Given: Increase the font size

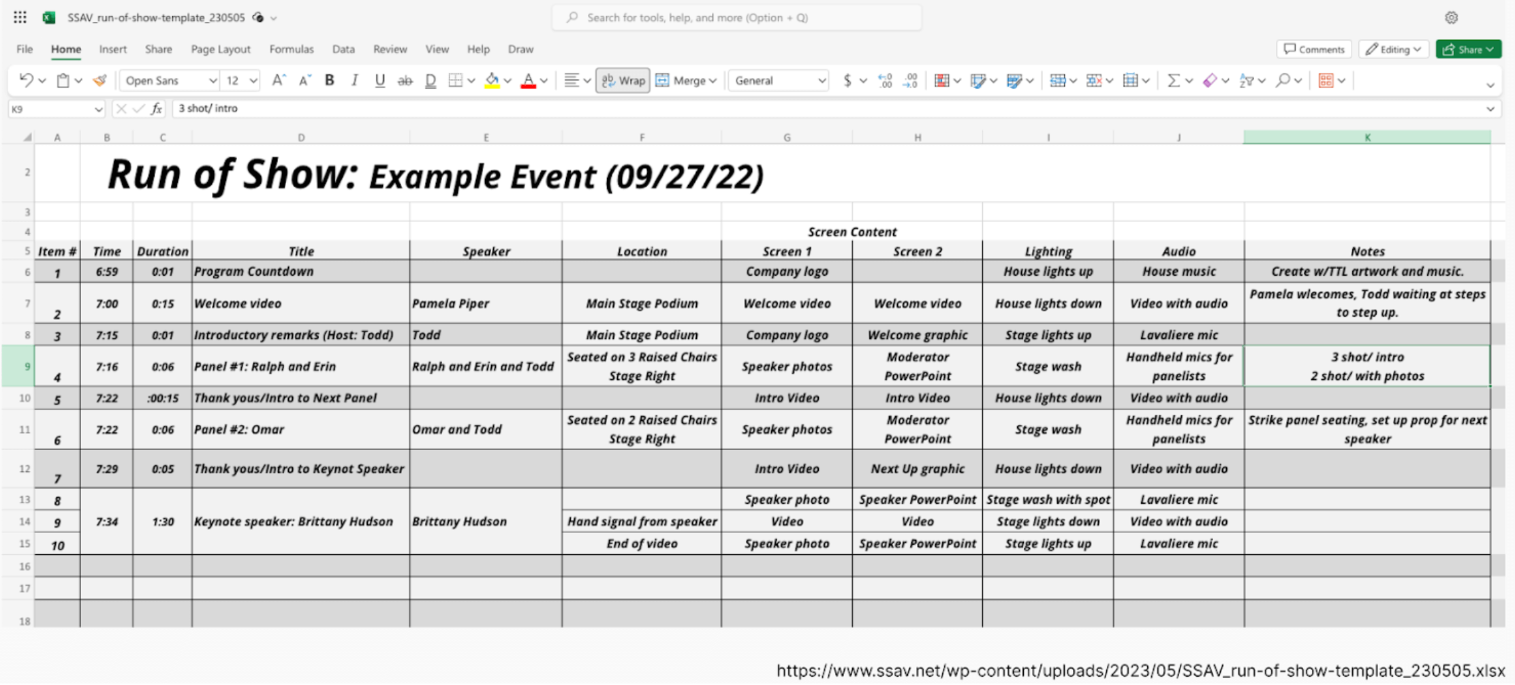Looking at the screenshot, I should coord(279,80).
